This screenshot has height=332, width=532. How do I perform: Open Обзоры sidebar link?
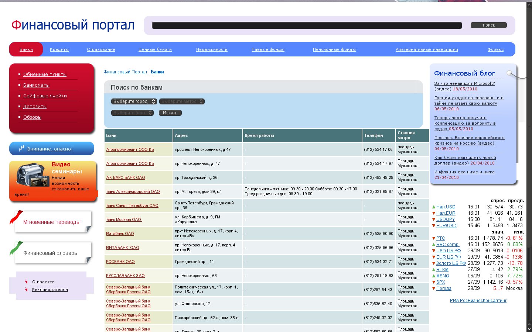tap(32, 117)
